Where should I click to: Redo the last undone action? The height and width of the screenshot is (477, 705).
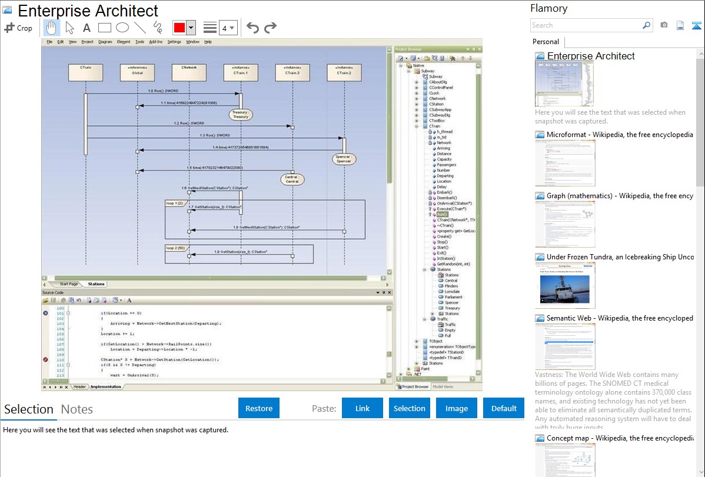(270, 28)
